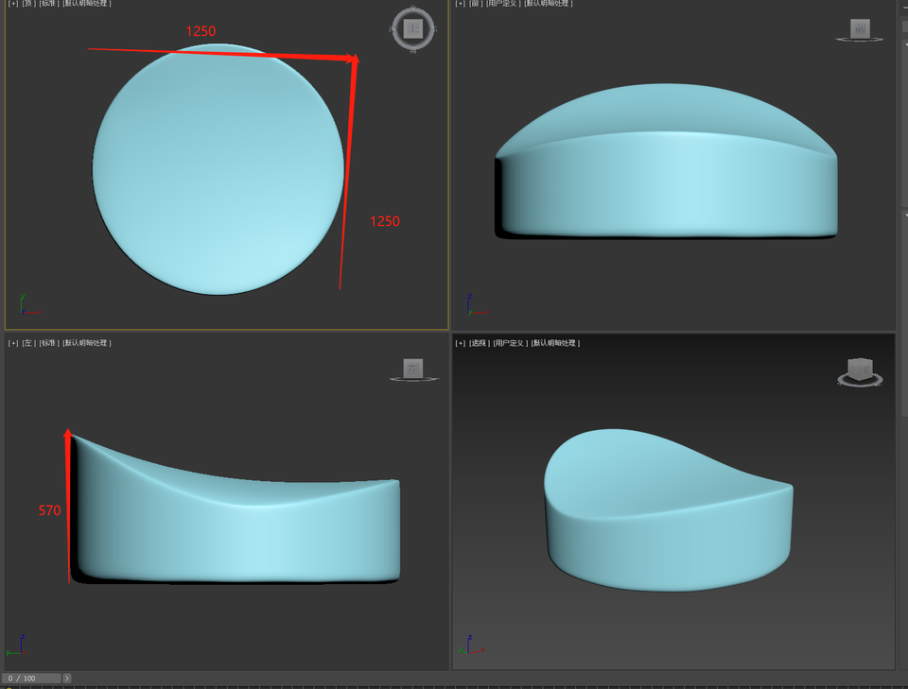This screenshot has height=689, width=908.
Task: Click the ViewCube front face in front viewport
Action: [x=859, y=29]
